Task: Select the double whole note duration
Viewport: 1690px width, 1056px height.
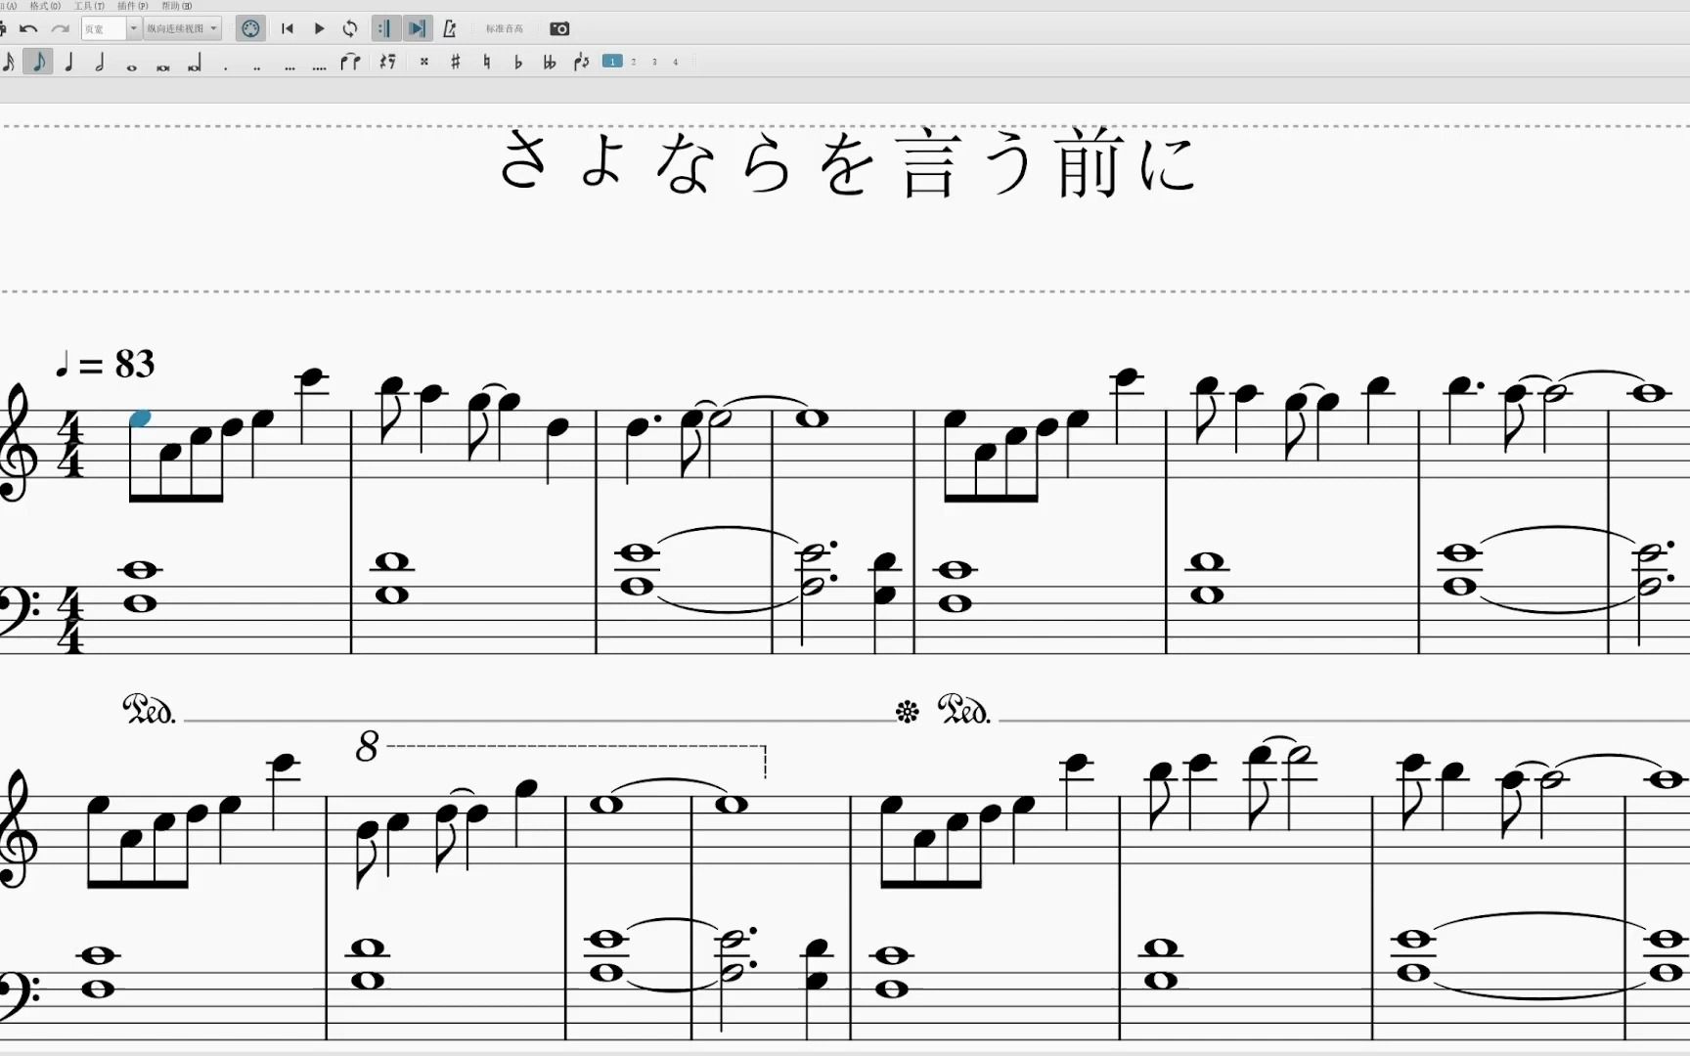Action: tap(162, 66)
